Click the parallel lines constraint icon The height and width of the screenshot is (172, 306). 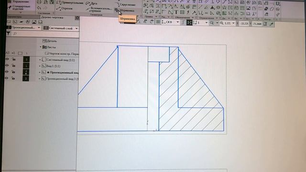pyautogui.click(x=206, y=2)
